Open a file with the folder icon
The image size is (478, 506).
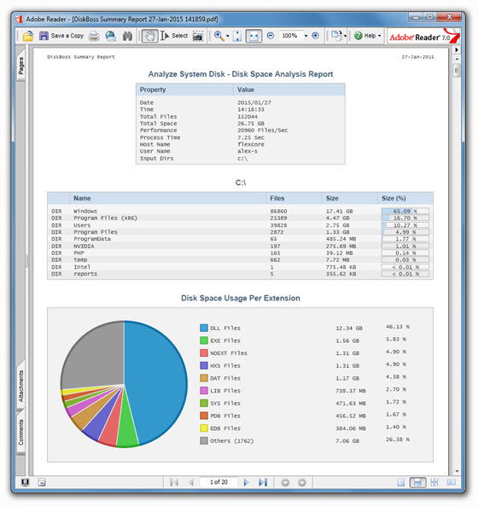click(28, 36)
